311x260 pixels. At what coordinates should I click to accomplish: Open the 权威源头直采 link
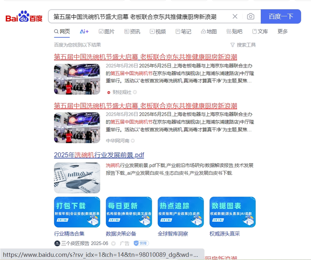coord(225,234)
